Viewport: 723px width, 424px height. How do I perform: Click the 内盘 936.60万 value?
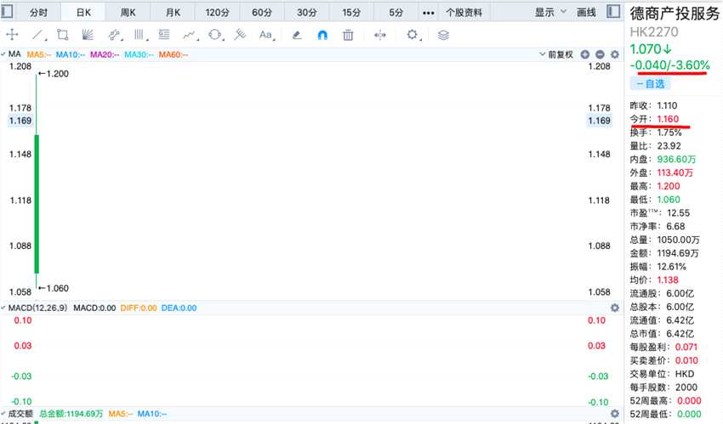click(676, 159)
